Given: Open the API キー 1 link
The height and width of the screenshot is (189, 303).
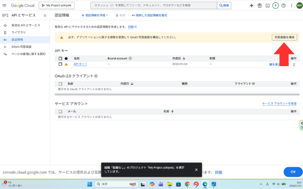Looking at the screenshot, I should (80, 64).
